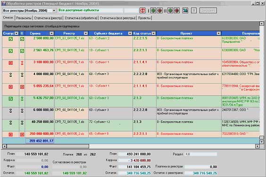266x177 pixels.
Task: Click the II column header
Action: [22, 33]
